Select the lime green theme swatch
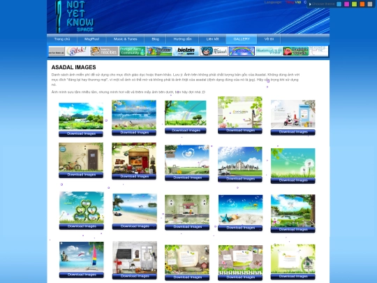377x283 pixels. click(355, 4)
